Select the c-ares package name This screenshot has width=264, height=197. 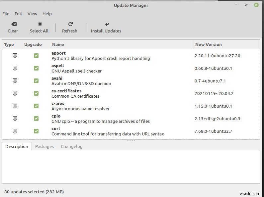[x=58, y=104]
